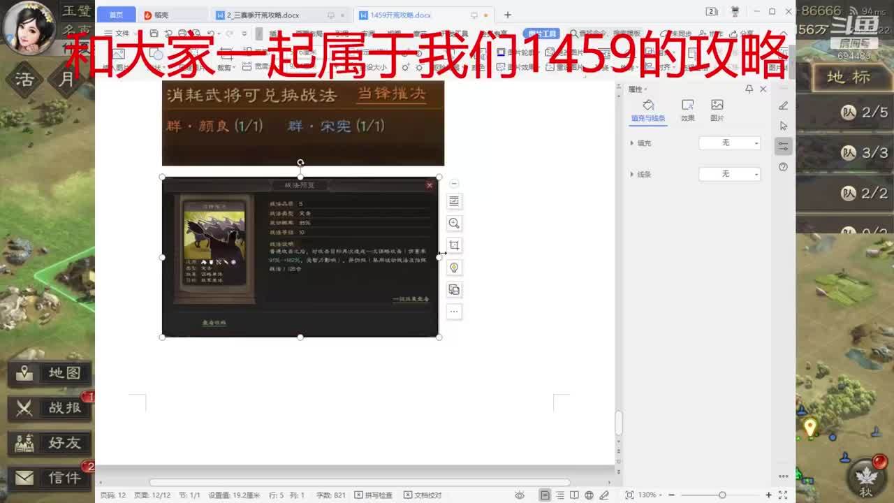Click the lightbulb icon beside image
Image resolution: width=894 pixels, height=503 pixels.
[454, 268]
